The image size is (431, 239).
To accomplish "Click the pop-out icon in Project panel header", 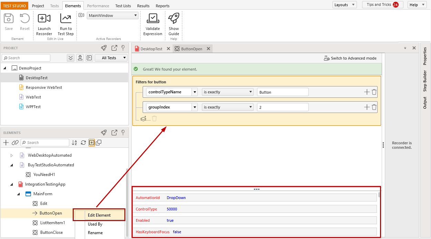I will (x=114, y=48).
